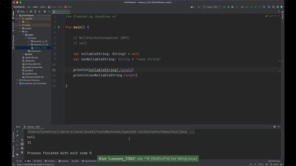This screenshot has width=296, height=166.
Task: Open the Event Log in status bar
Action: [274, 161]
